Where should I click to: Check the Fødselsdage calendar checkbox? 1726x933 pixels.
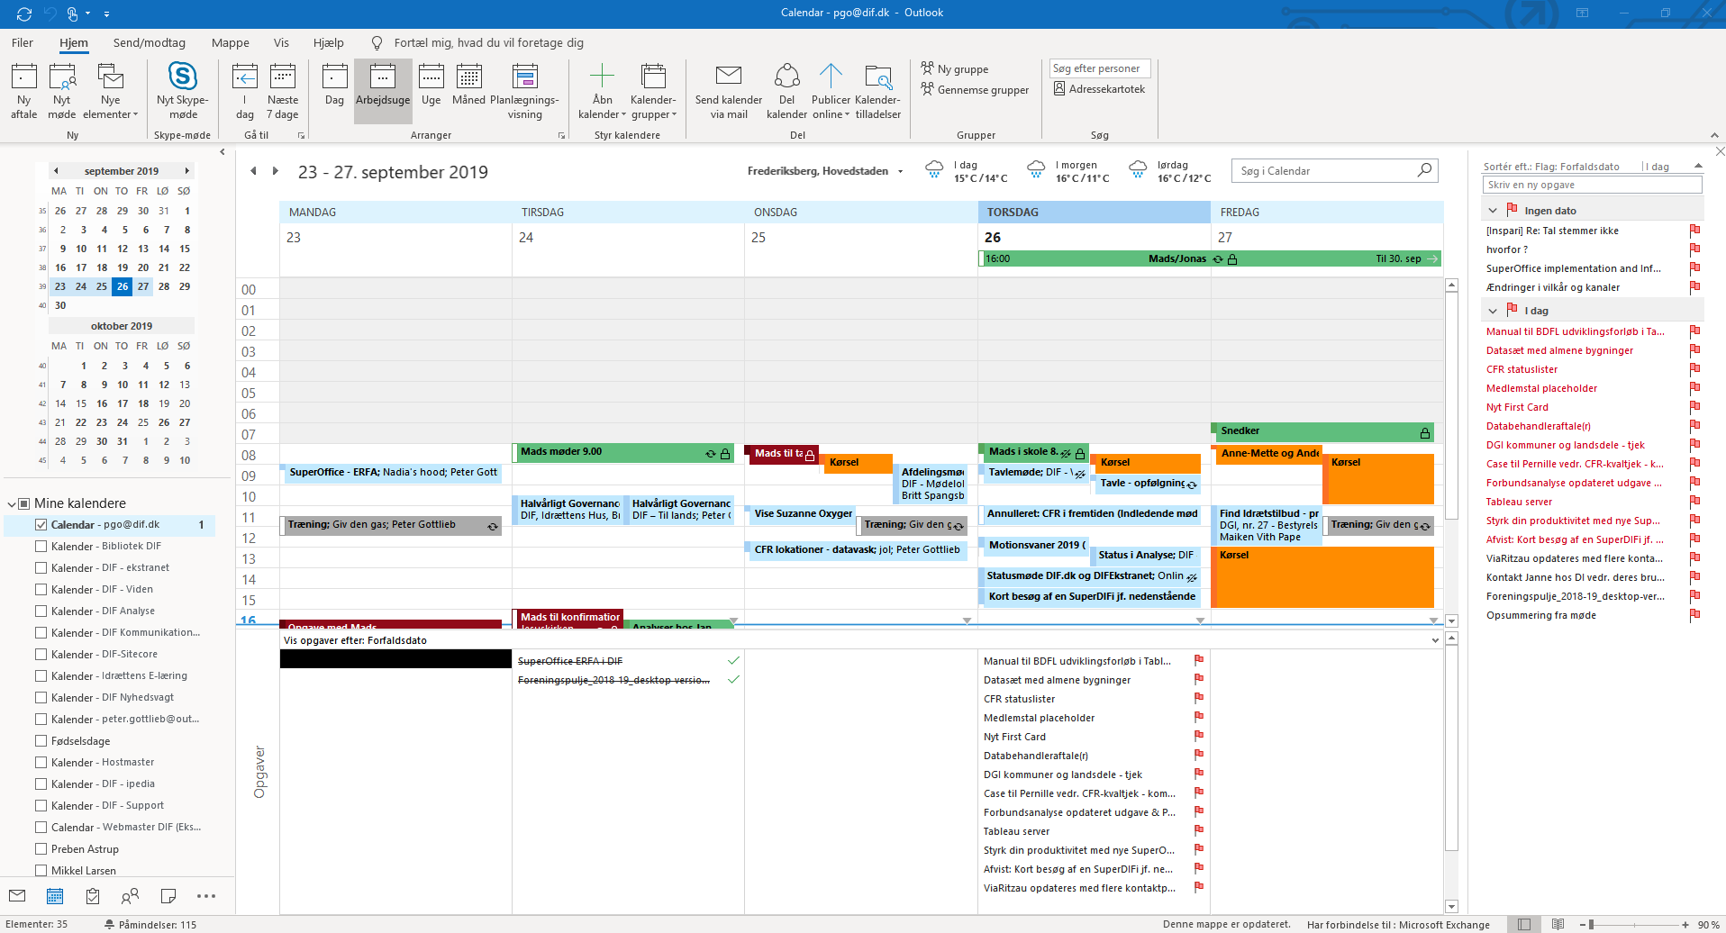[x=41, y=740]
